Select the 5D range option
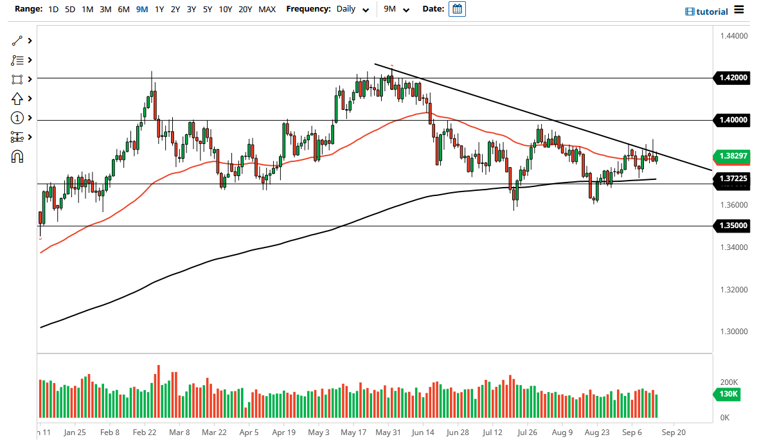This screenshot has height=446, width=759. coord(70,10)
